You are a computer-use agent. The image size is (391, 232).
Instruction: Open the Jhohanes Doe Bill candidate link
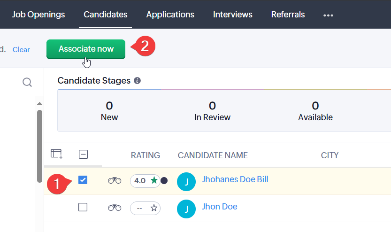pyautogui.click(x=235, y=179)
